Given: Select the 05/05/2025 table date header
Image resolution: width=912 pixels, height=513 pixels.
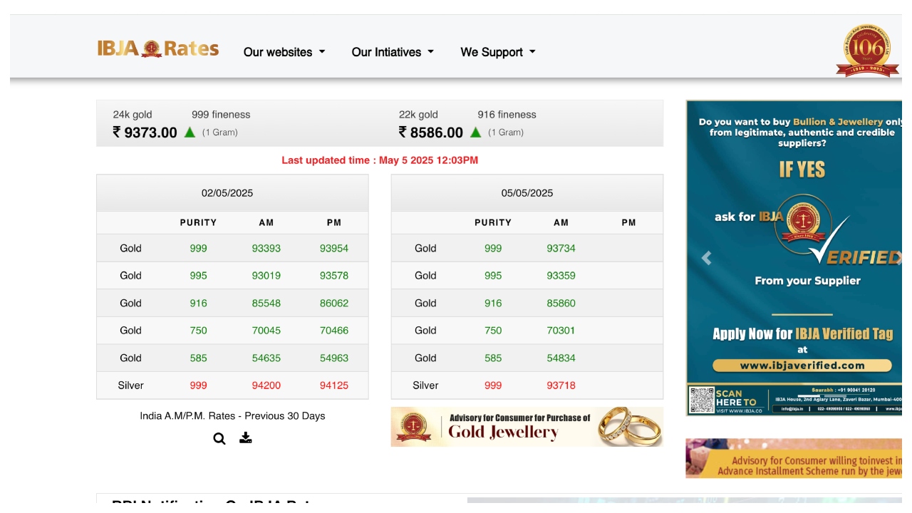Looking at the screenshot, I should [527, 193].
